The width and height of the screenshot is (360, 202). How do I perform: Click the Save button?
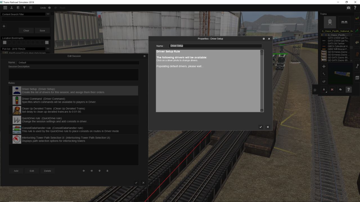coord(42,31)
